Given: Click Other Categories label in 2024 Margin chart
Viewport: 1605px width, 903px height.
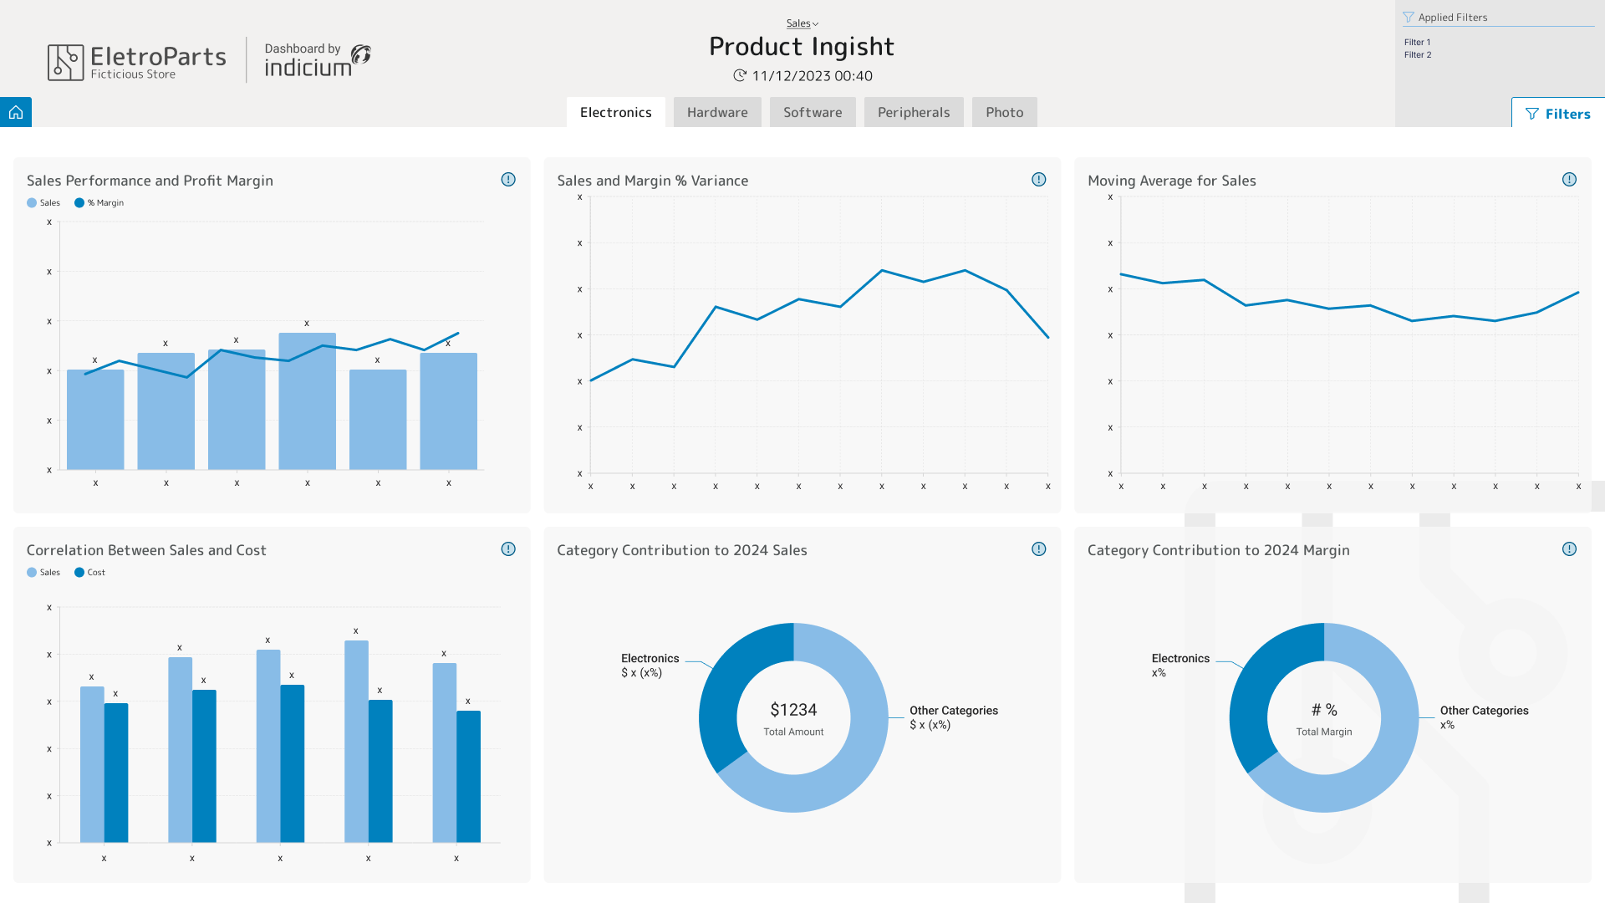Looking at the screenshot, I should [x=1484, y=711].
